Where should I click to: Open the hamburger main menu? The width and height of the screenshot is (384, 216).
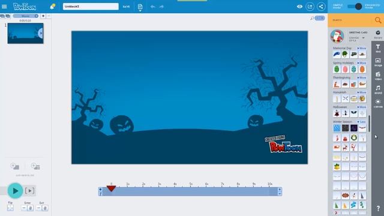(x=4, y=7)
